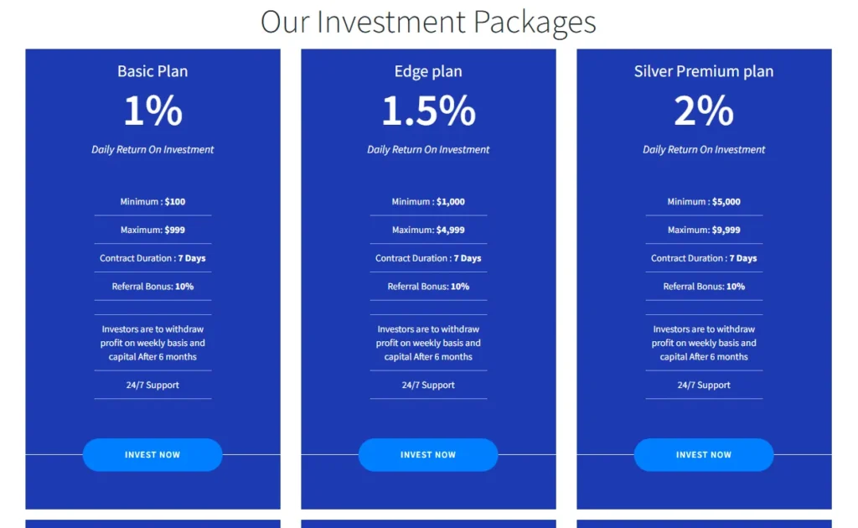Viewport: 858px width, 528px height.
Task: Click the Maximum $4,999 line
Action: (x=428, y=230)
